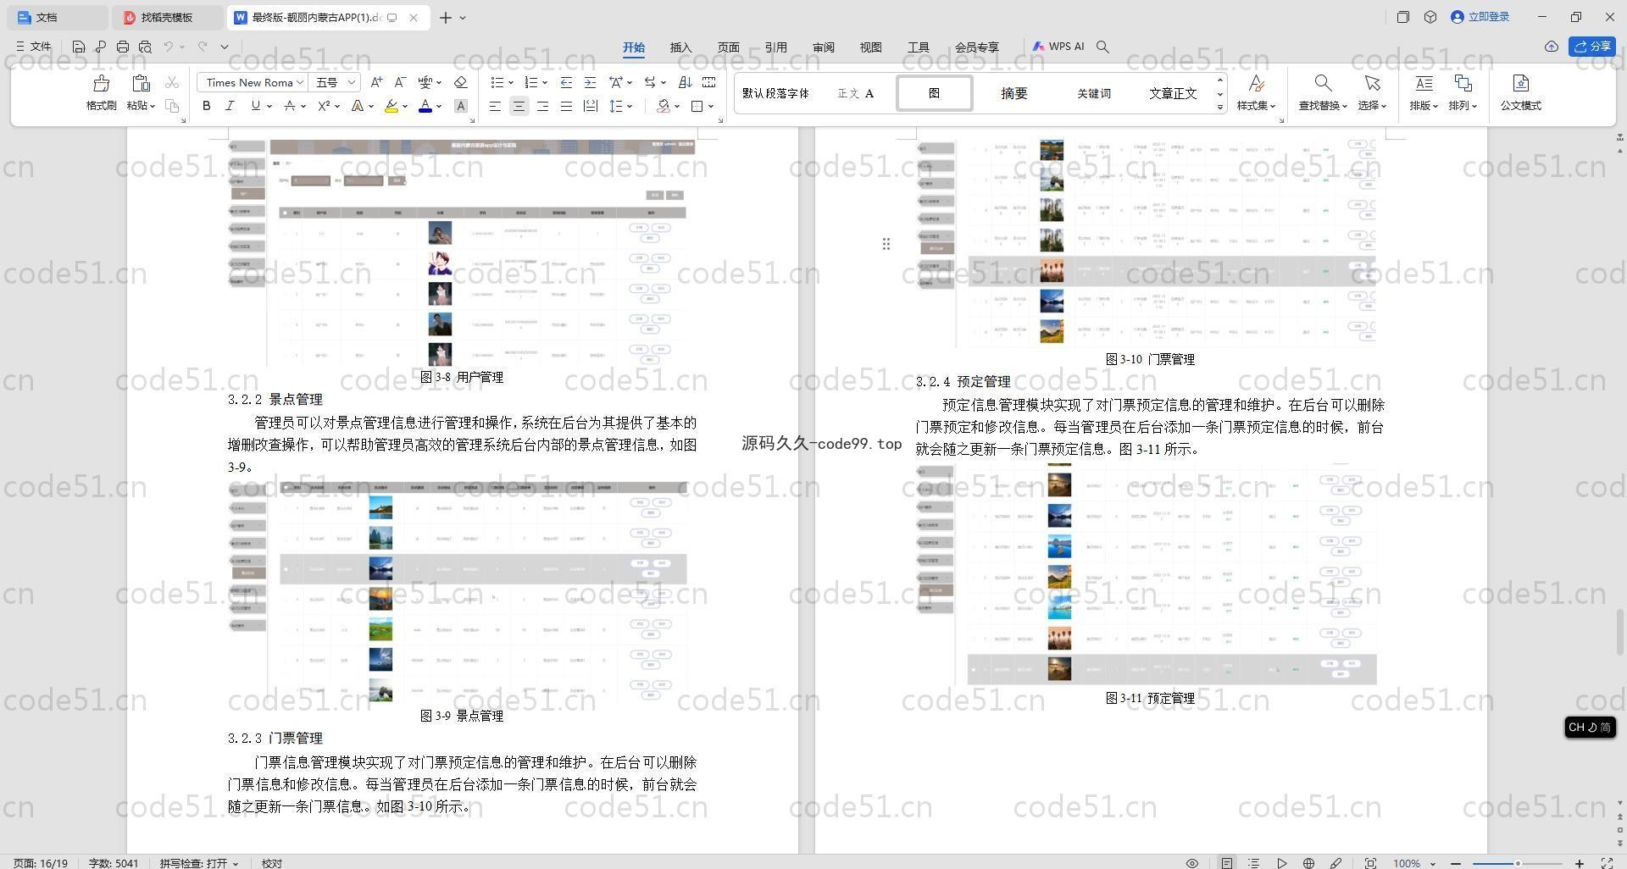Viewport: 1627px width, 869px height.
Task: Open the File menu
Action: 34,47
